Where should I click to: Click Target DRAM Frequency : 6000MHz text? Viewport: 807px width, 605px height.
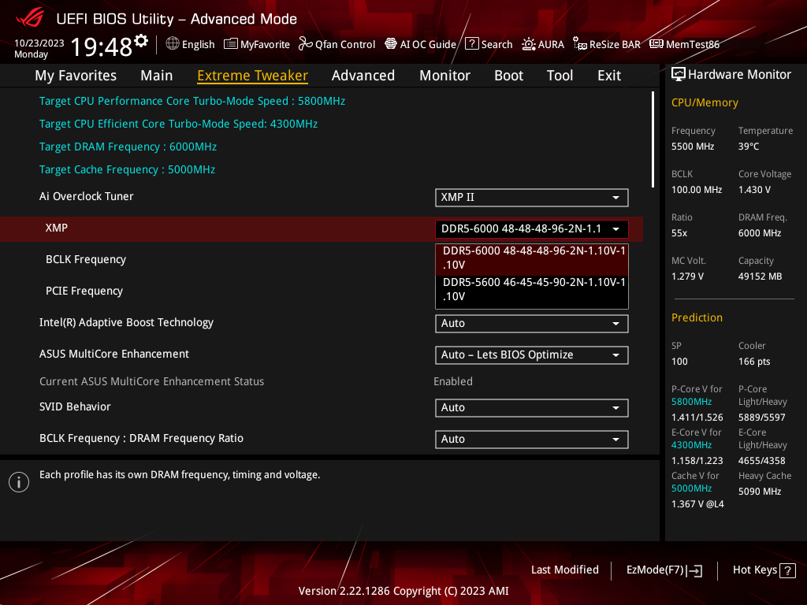tap(128, 147)
